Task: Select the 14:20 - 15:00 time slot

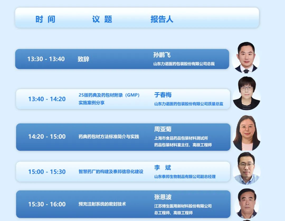Action: tap(47, 136)
